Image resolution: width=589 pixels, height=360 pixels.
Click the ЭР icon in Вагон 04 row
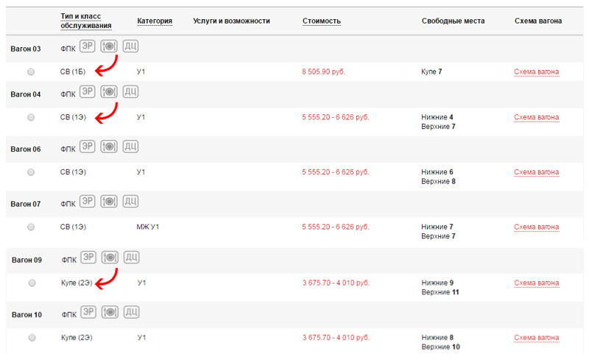tap(87, 92)
